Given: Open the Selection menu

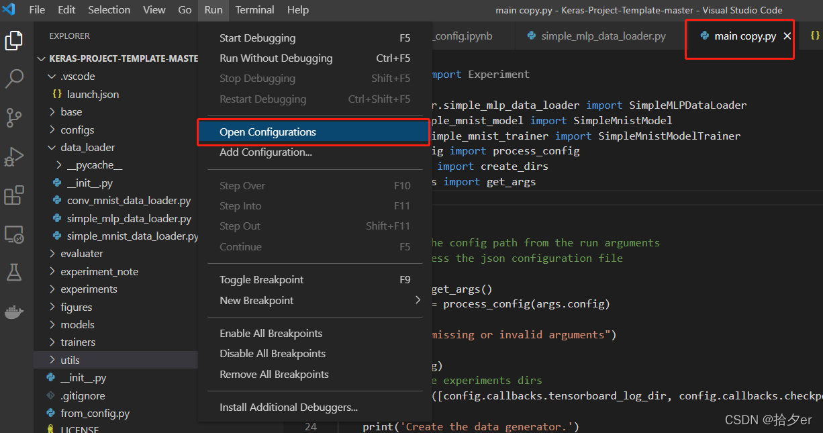Looking at the screenshot, I should tap(109, 9).
